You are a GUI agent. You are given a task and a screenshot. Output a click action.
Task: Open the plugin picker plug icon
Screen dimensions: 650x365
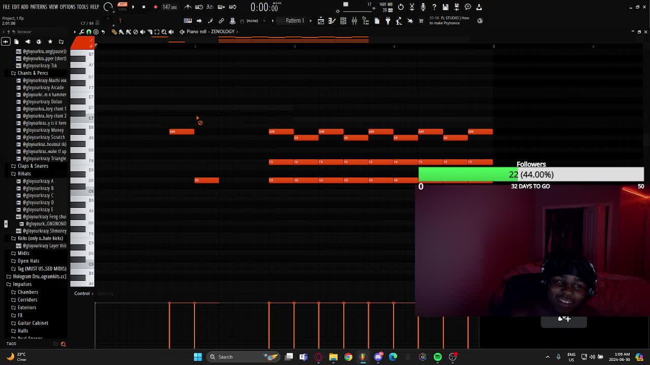[388, 21]
